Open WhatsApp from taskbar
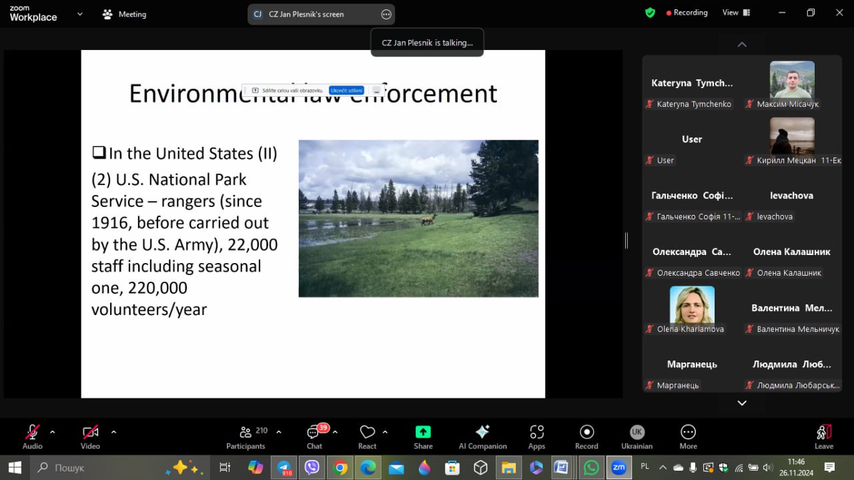854x480 pixels. (591, 467)
